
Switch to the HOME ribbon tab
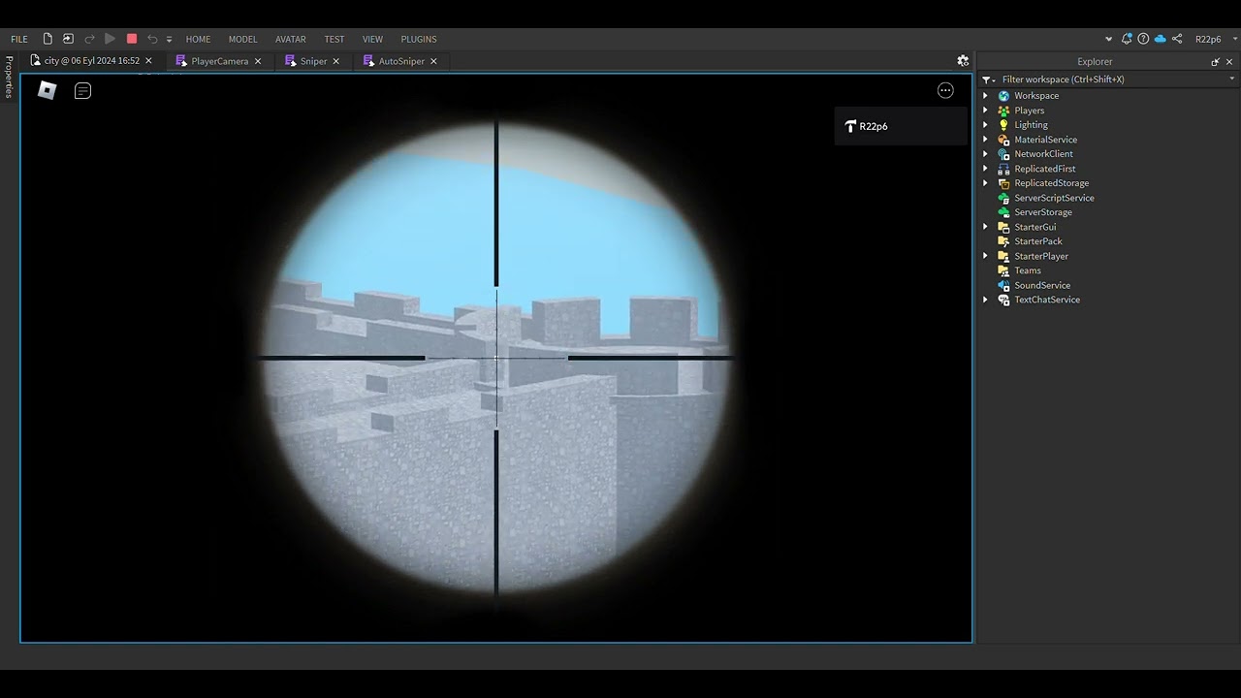(198, 39)
